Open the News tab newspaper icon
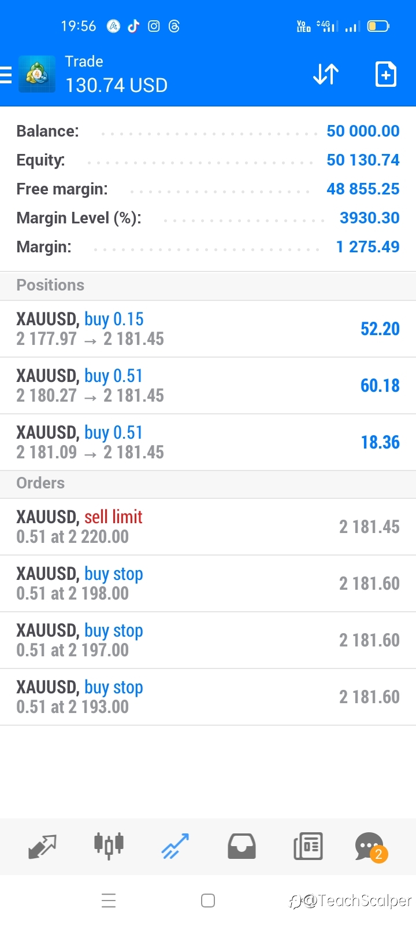416x926 pixels. click(x=308, y=846)
